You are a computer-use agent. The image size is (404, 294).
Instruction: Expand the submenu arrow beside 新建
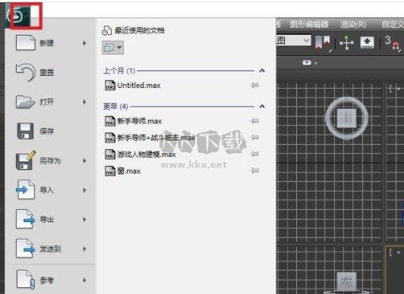pyautogui.click(x=84, y=43)
